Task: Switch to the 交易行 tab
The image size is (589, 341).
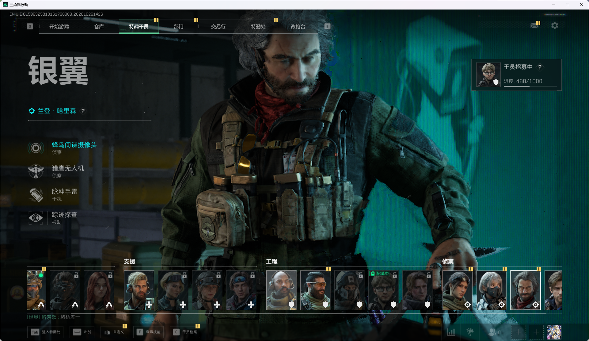Action: click(218, 27)
